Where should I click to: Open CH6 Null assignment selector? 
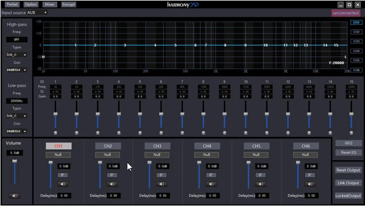coord(305,154)
